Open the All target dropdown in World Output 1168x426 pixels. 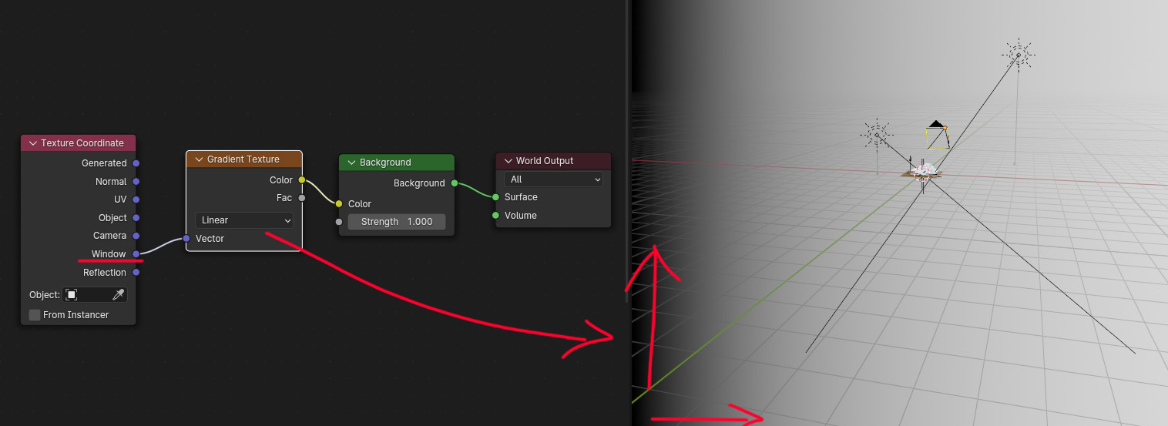553,179
